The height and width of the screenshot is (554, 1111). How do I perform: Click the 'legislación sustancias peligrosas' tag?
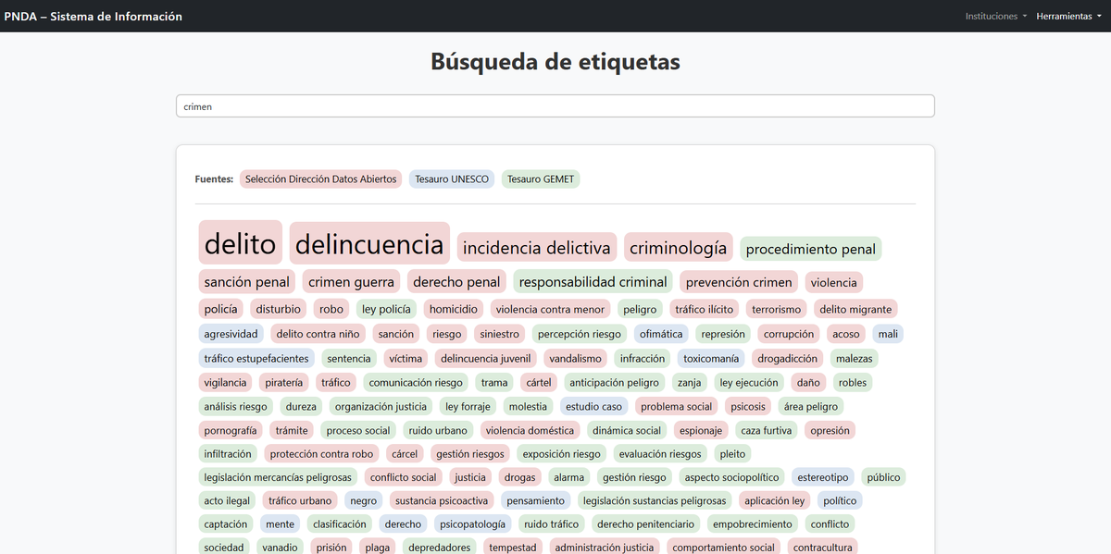coord(654,500)
